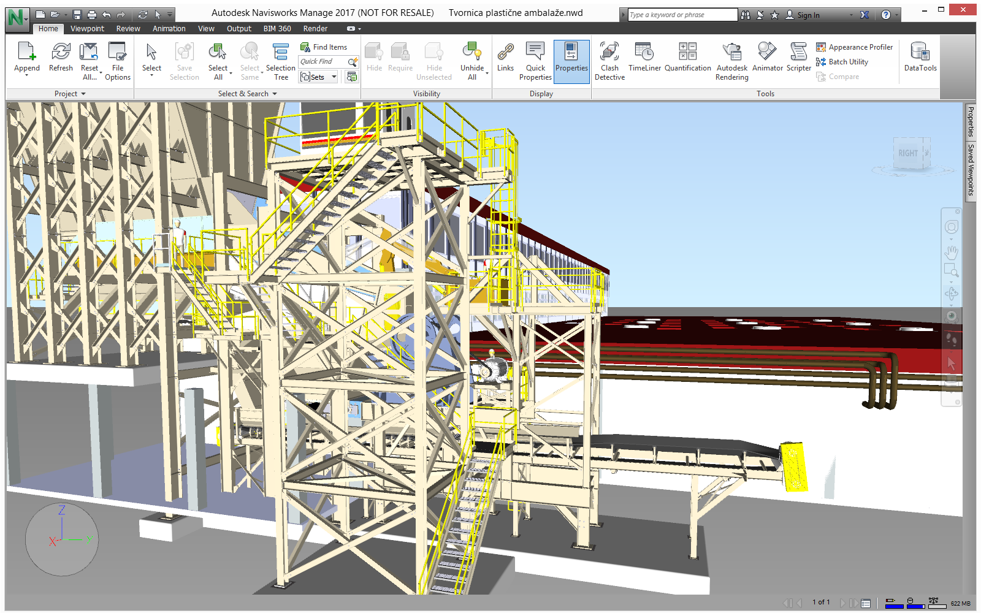Click the search keyword input field
Image resolution: width=981 pixels, height=613 pixels.
[x=682, y=15]
